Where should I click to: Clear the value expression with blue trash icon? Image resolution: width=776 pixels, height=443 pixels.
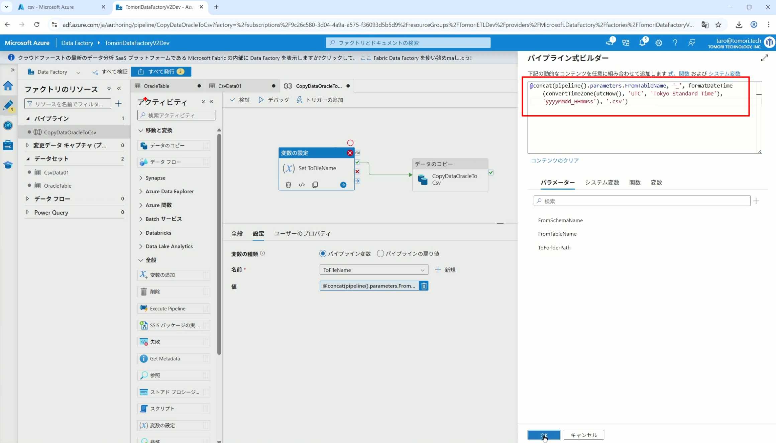pyautogui.click(x=424, y=286)
